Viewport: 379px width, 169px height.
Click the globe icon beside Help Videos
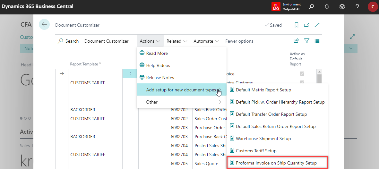coord(142,65)
